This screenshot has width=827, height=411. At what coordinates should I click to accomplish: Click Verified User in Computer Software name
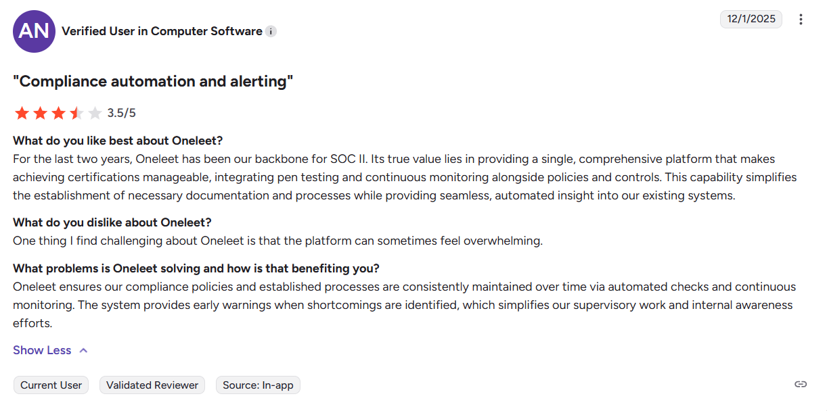[162, 31]
